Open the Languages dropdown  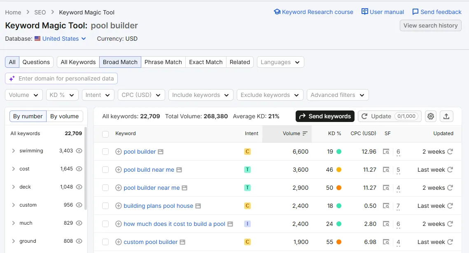pos(280,62)
